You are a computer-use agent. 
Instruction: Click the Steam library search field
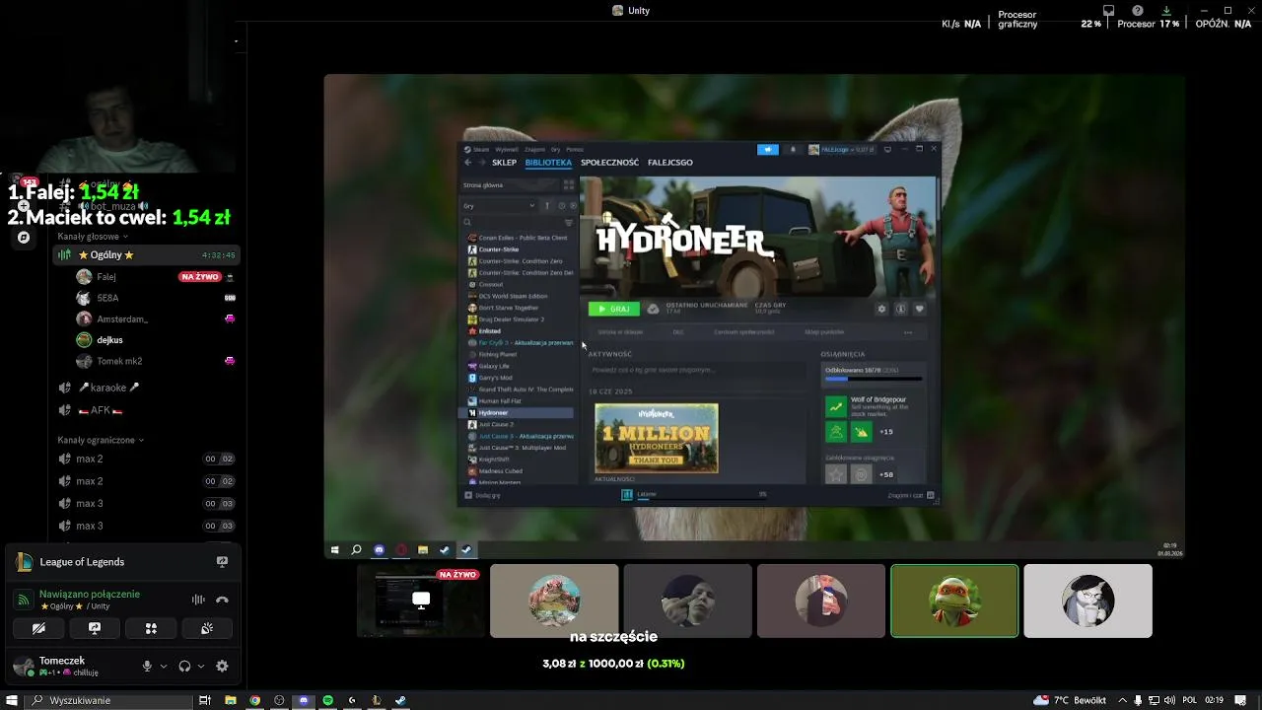(x=513, y=223)
